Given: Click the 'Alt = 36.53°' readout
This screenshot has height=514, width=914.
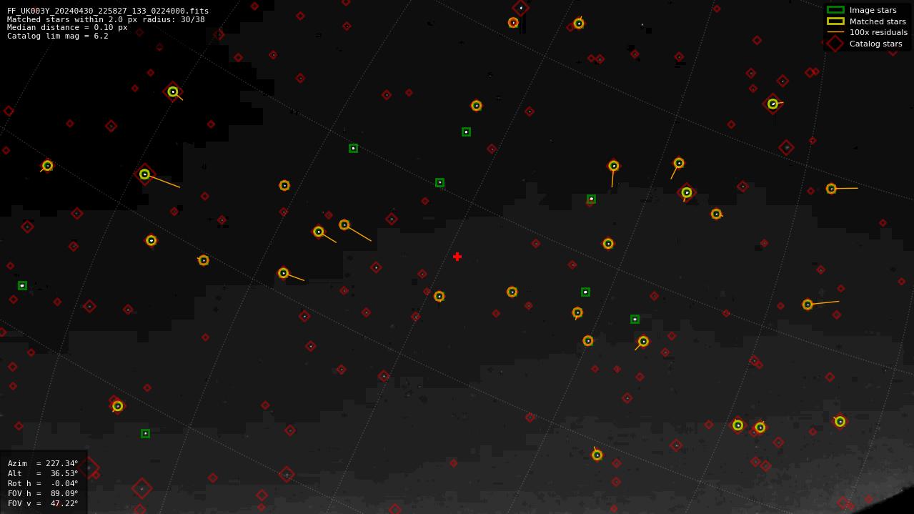Looking at the screenshot, I should pos(43,473).
